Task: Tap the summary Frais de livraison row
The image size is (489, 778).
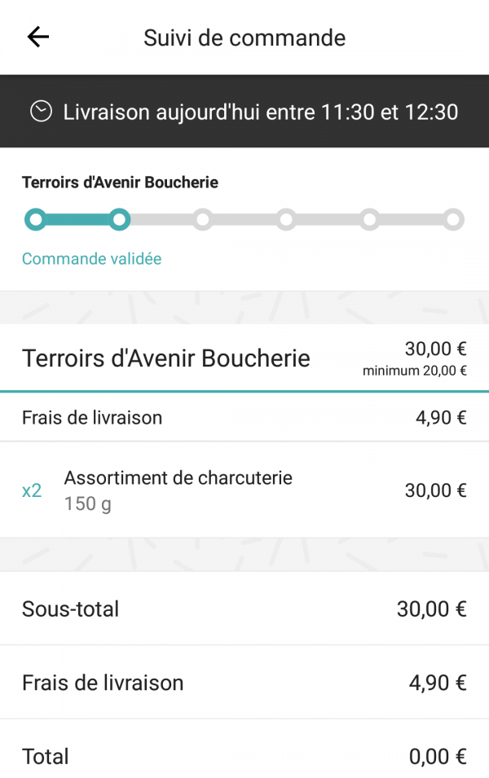Action: [x=244, y=683]
